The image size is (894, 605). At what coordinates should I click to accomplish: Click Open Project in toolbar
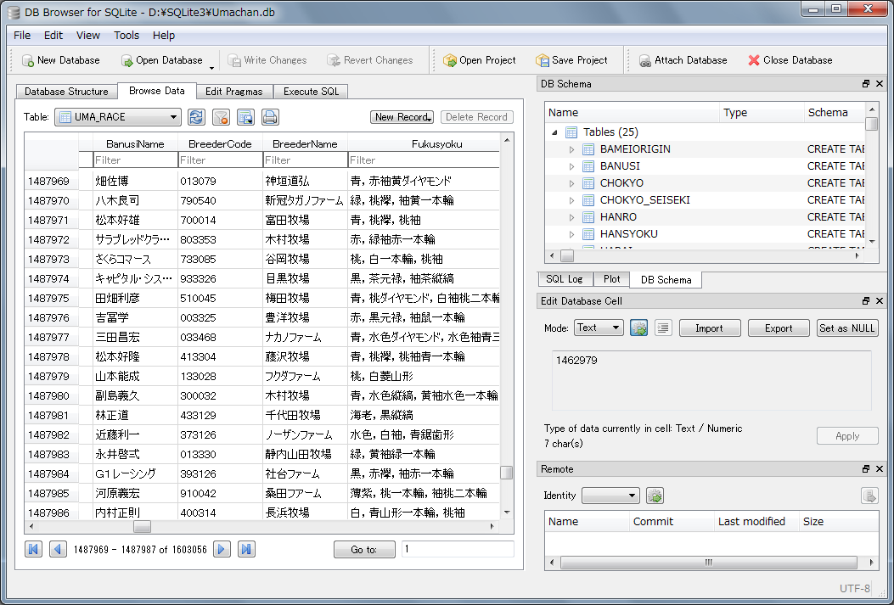[480, 60]
